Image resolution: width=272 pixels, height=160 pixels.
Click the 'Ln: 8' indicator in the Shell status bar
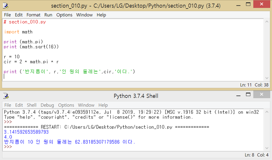250,155
